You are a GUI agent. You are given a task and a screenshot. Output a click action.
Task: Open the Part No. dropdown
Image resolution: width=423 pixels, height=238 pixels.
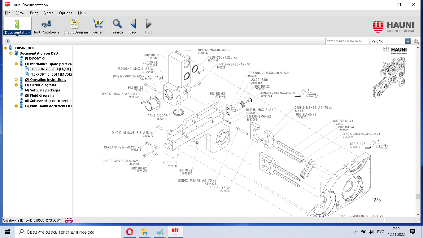point(408,41)
